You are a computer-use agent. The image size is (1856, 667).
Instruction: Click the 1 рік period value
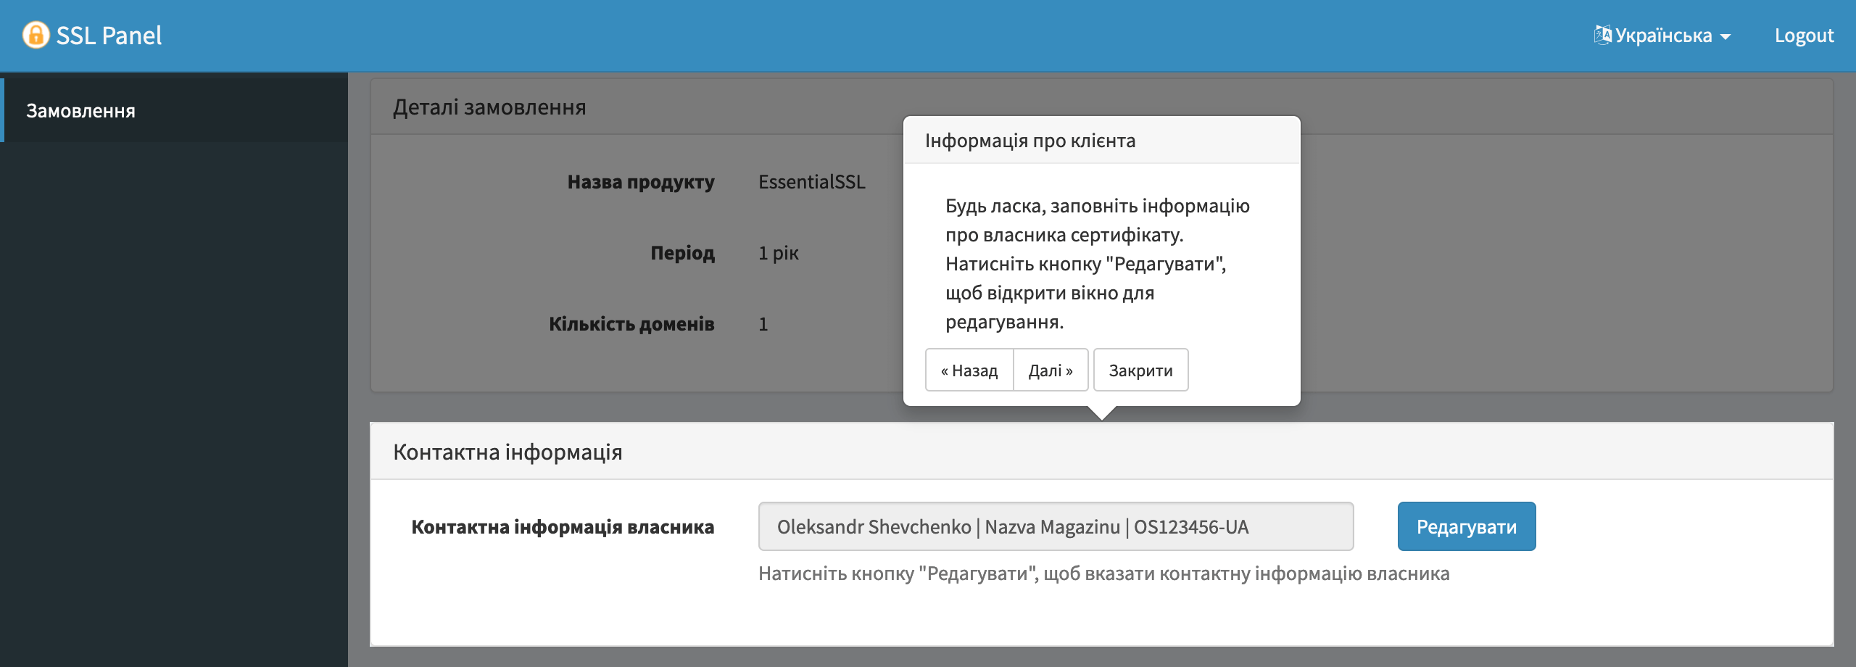[x=778, y=252]
